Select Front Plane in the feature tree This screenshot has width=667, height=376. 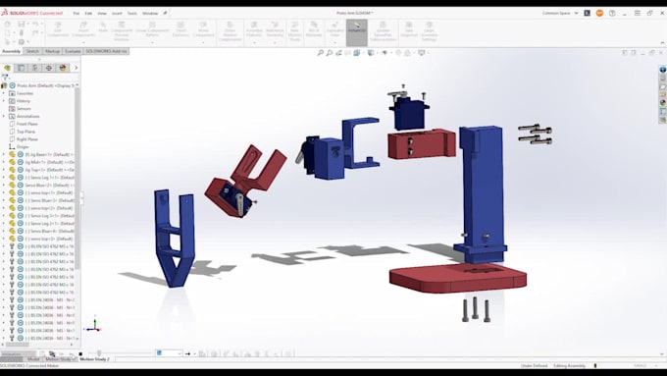[26, 124]
